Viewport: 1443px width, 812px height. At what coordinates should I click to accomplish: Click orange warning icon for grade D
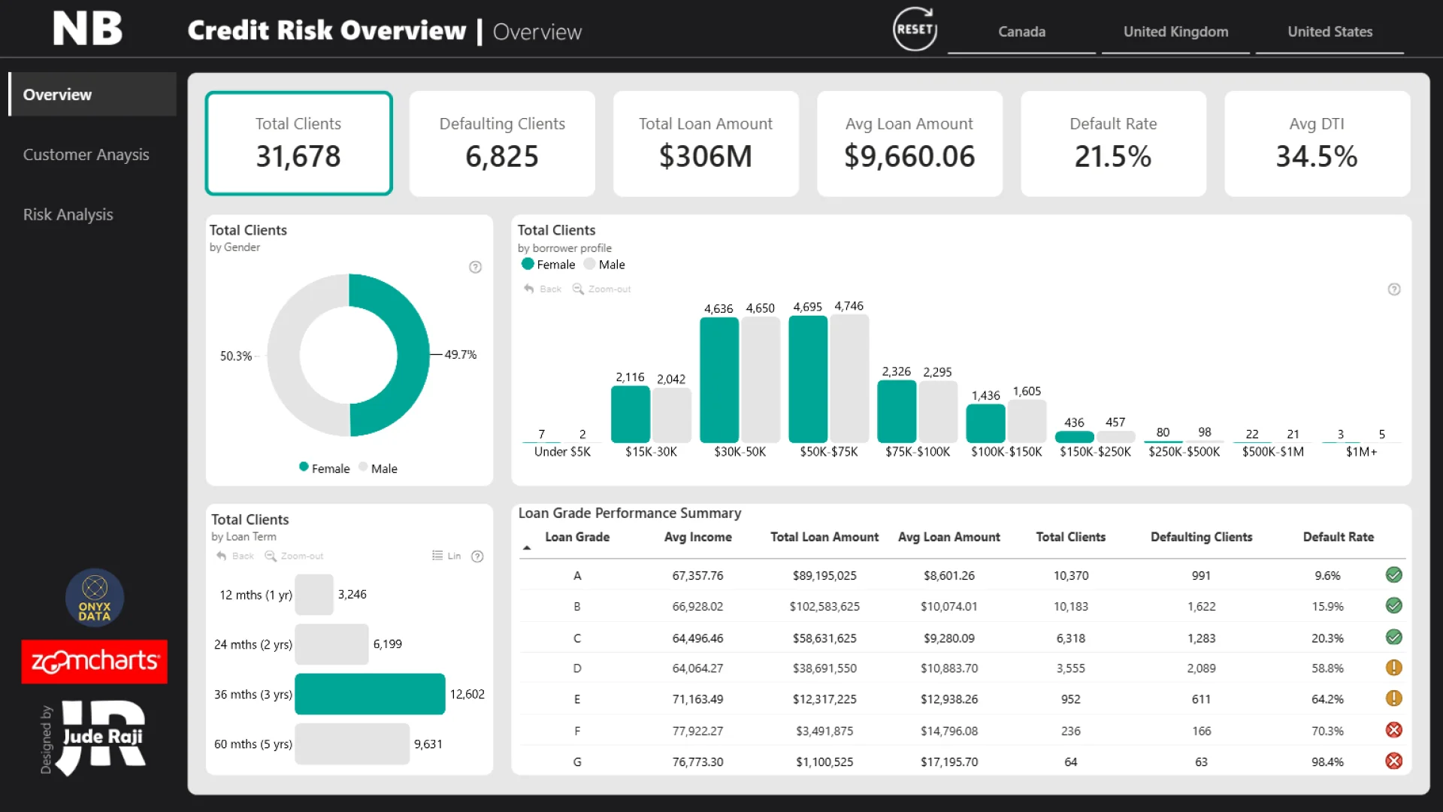pyautogui.click(x=1393, y=668)
